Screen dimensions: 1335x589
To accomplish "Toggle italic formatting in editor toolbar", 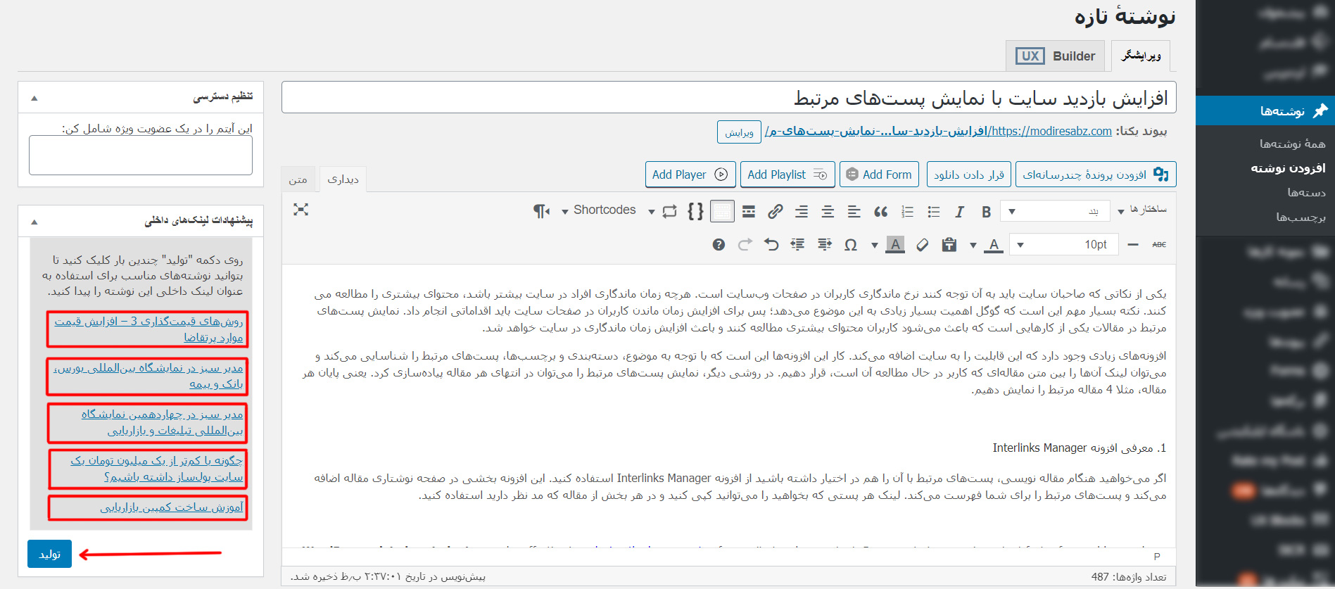I will (959, 211).
